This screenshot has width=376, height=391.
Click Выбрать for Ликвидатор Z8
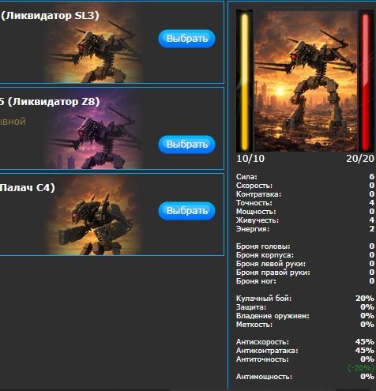(186, 145)
